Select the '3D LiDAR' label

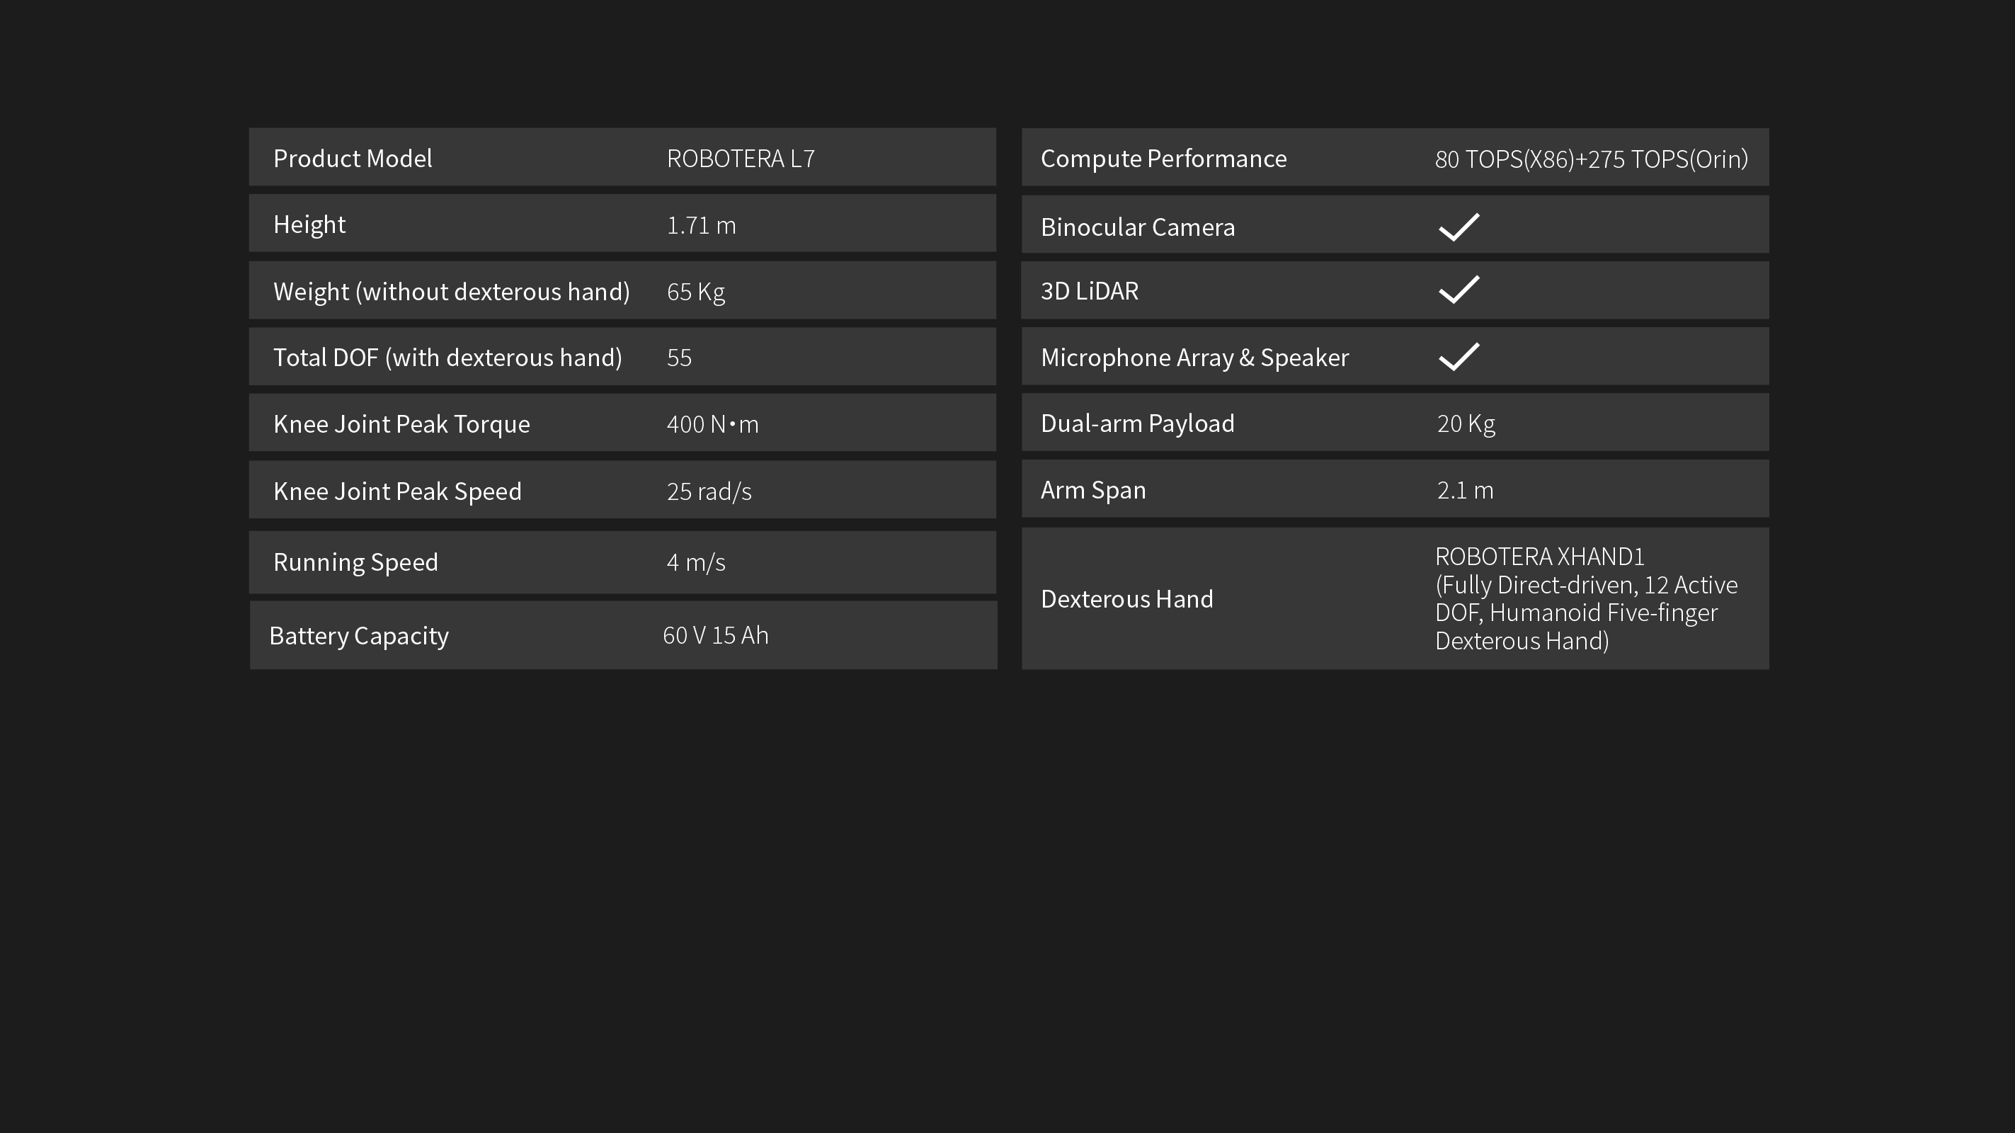pos(1089,291)
